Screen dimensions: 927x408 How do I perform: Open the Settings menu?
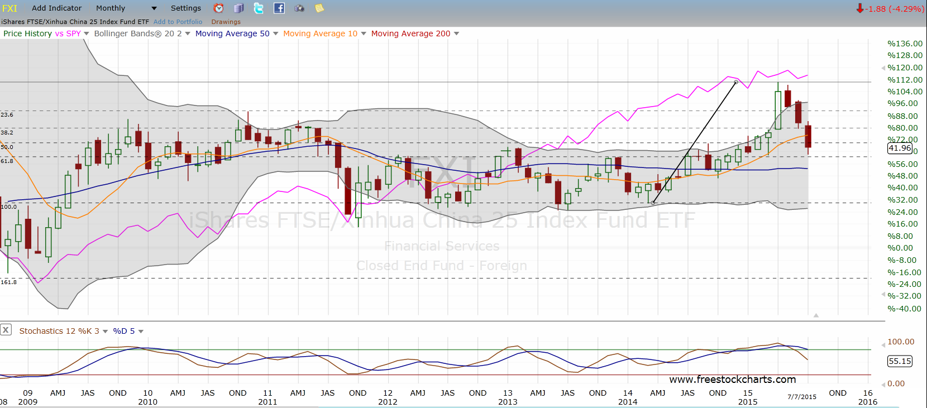(186, 8)
